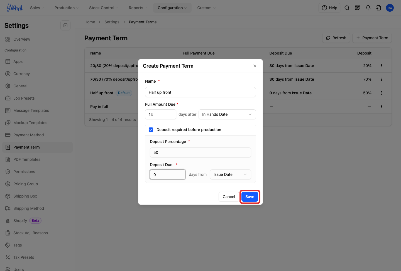Go to Settings breadcrumb
Screen dimensions: 401x271
112,22
